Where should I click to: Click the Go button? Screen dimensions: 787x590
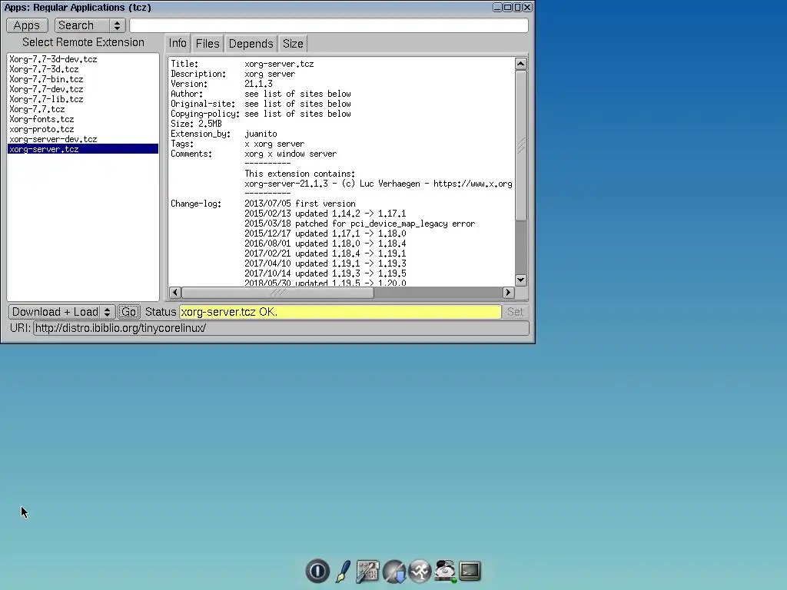[128, 312]
